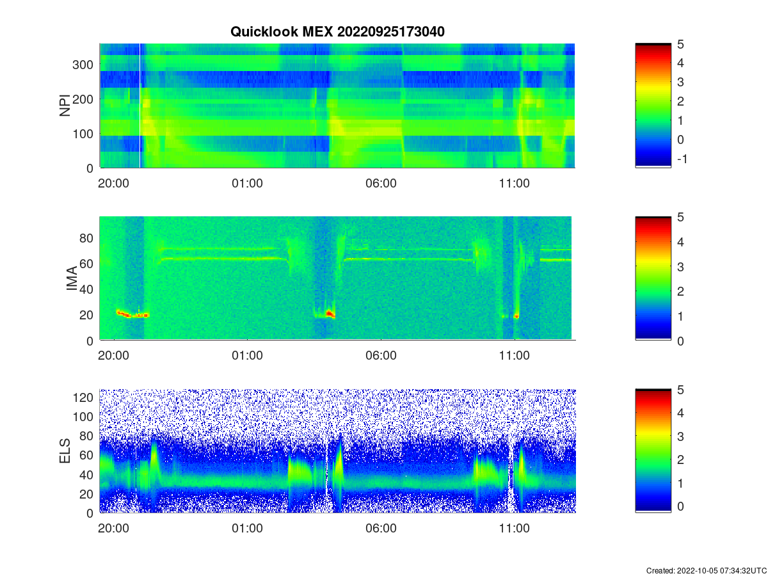Click inside the NPI spectrogram plot
The width and height of the screenshot is (768, 576).
pyautogui.click(x=337, y=106)
